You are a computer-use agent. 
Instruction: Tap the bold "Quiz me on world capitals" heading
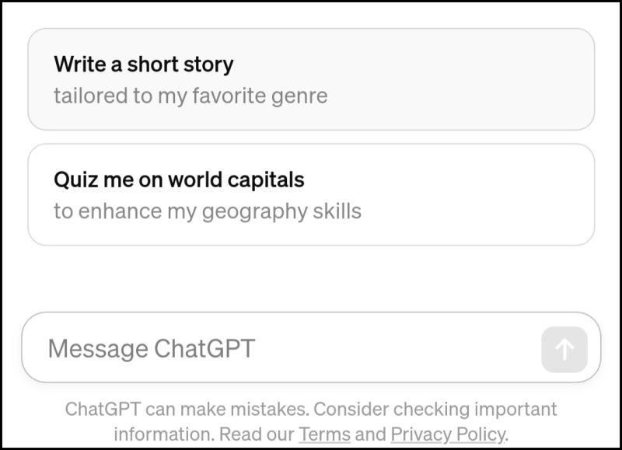pyautogui.click(x=179, y=180)
